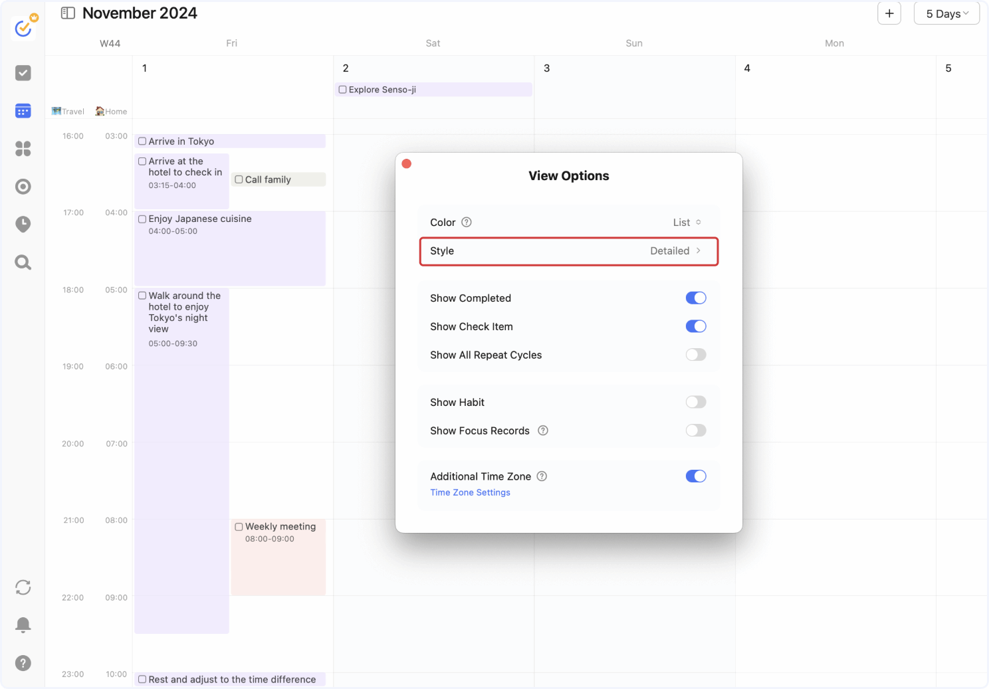Turn on Show All Repeat Cycles

(x=696, y=355)
